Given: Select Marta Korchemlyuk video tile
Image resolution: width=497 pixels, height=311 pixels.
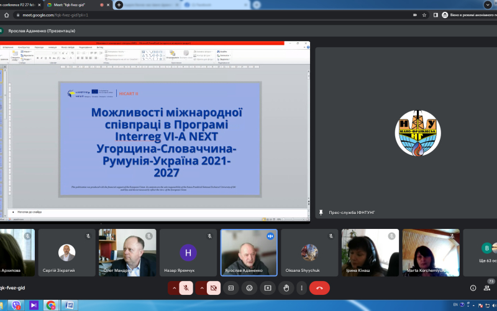Looking at the screenshot, I should coord(431,253).
